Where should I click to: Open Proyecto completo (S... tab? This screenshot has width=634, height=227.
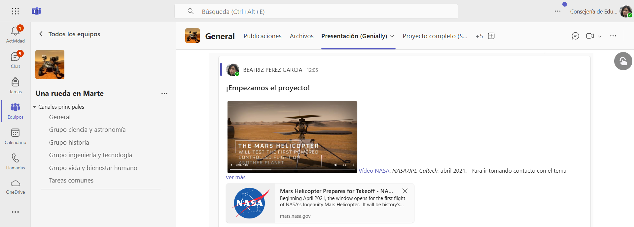435,36
